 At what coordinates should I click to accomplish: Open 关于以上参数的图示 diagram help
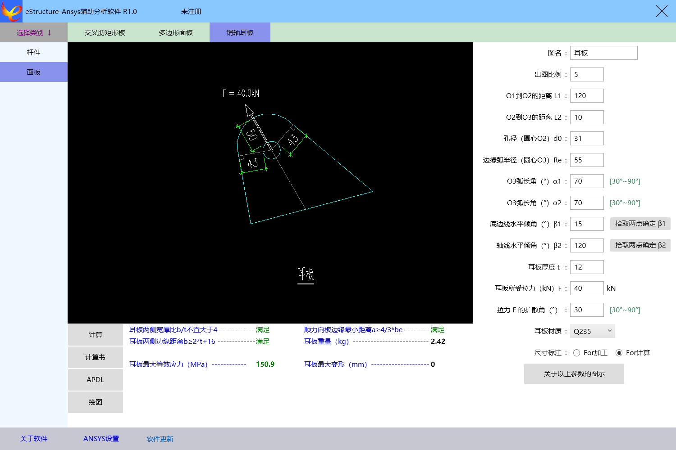click(x=574, y=374)
